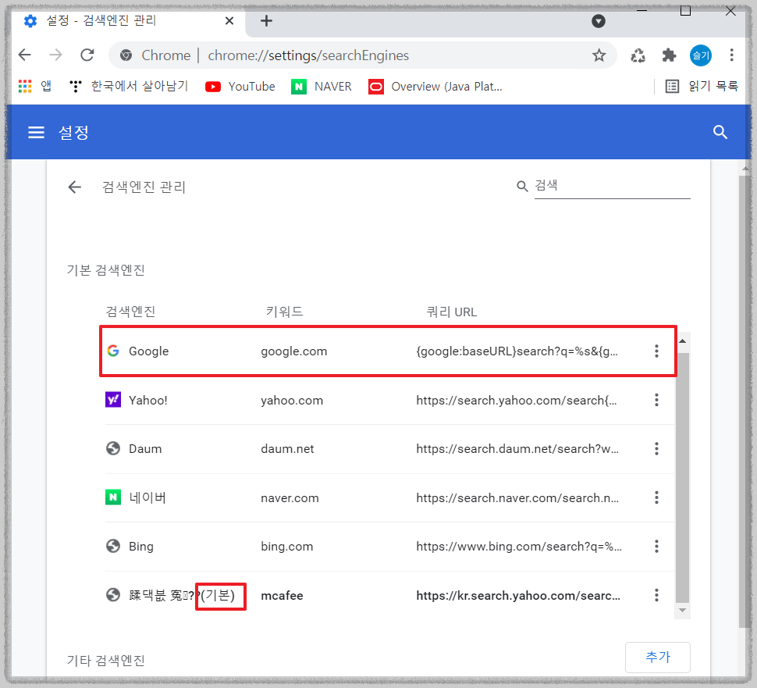Click the search engine list scrollbar thumb

click(682, 478)
